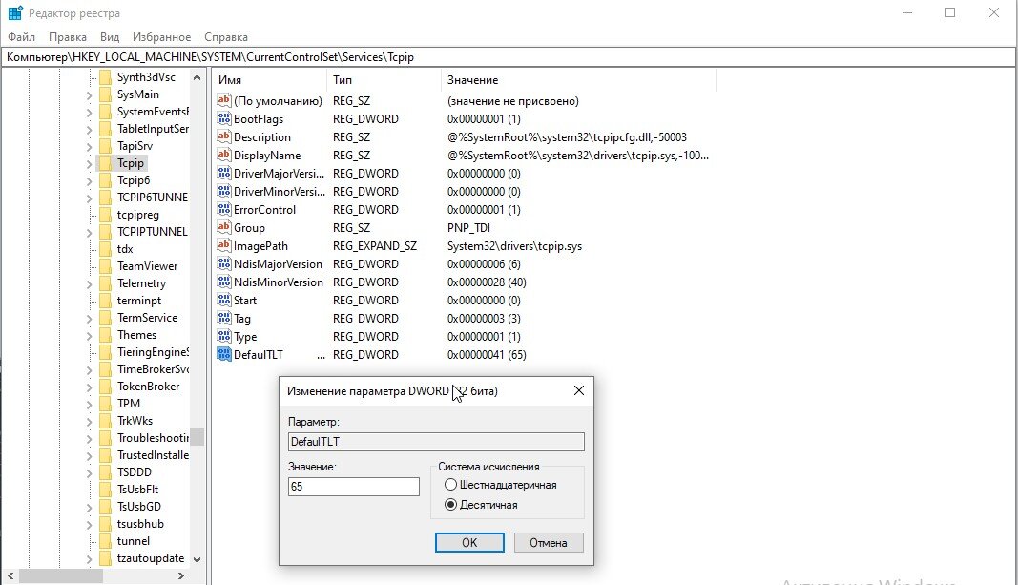Screen dimensions: 1018x585
Task: Expand the TrkWks tree node
Action: [89, 422]
